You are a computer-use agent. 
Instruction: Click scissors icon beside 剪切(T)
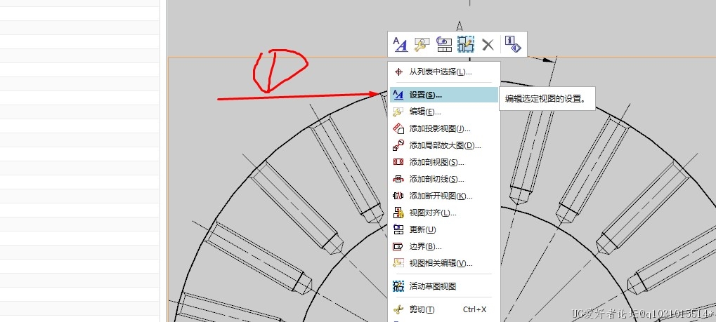(x=398, y=309)
